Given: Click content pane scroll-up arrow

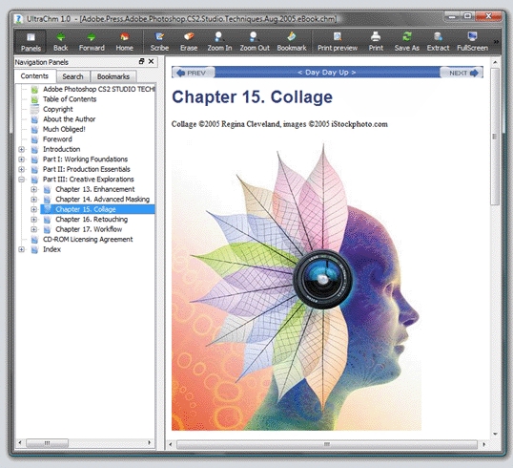Looking at the screenshot, I should point(495,62).
